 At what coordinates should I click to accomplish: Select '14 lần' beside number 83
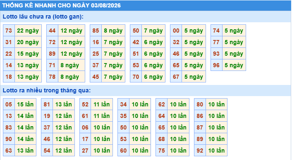click(x=25, y=127)
